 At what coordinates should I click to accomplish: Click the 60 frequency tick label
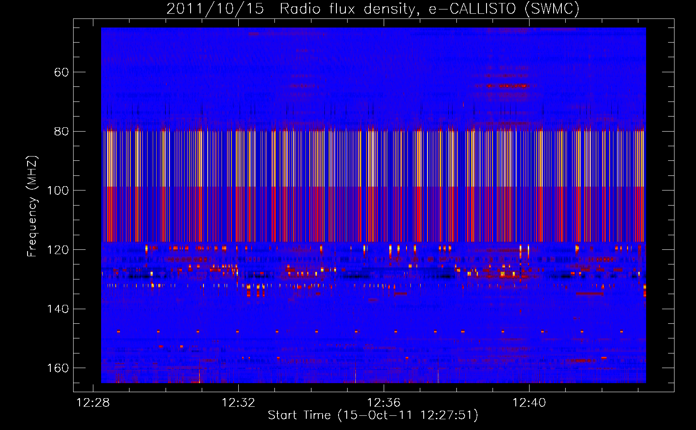click(62, 72)
